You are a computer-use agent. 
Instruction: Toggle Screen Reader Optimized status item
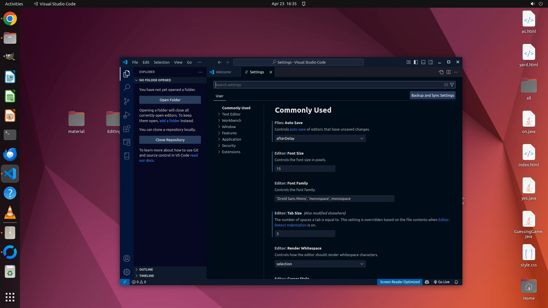coord(400,282)
